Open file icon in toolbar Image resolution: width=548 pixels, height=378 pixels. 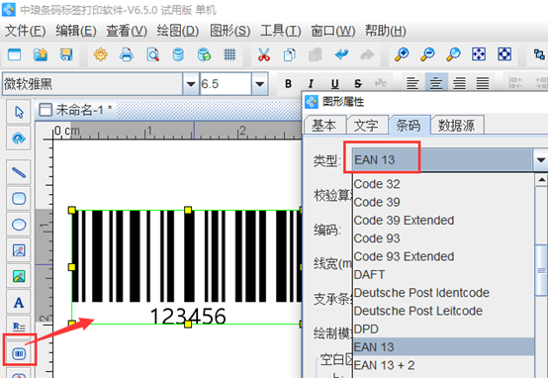(x=41, y=54)
